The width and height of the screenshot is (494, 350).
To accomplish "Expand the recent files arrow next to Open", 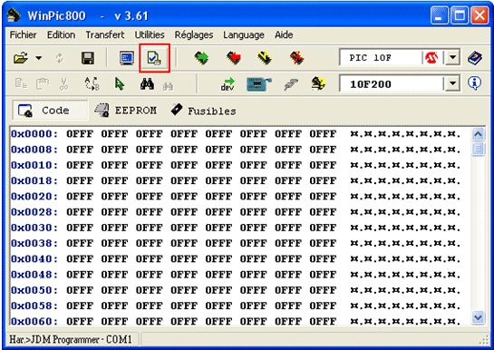I will pos(38,58).
